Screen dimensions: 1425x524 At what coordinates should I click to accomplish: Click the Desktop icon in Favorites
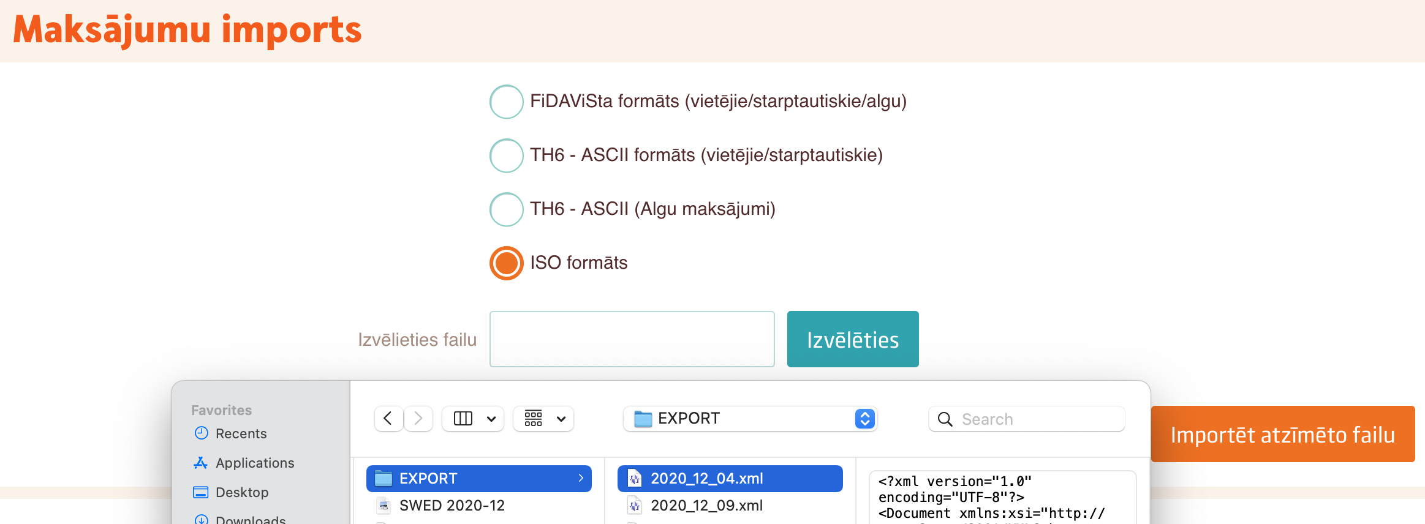point(200,492)
